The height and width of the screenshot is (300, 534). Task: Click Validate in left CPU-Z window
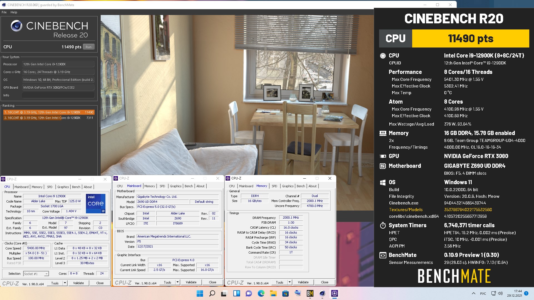point(78,283)
